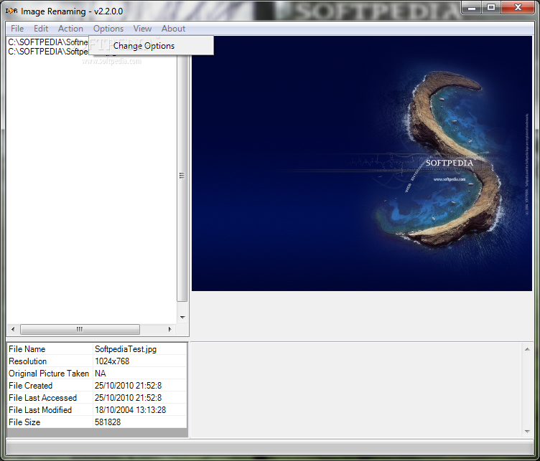Close the Image Renaming window
540x461 pixels.
coord(518,8)
